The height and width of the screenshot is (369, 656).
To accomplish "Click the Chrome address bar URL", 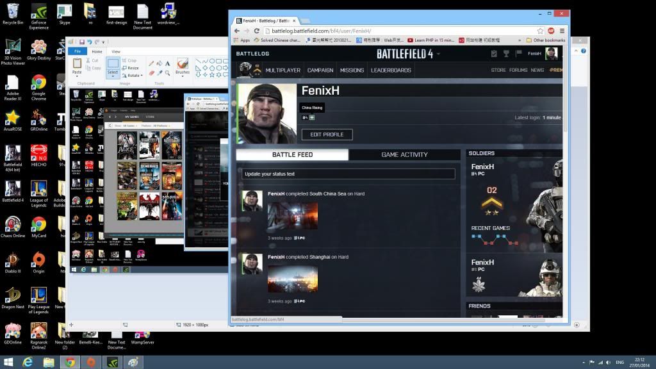I will click(321, 31).
